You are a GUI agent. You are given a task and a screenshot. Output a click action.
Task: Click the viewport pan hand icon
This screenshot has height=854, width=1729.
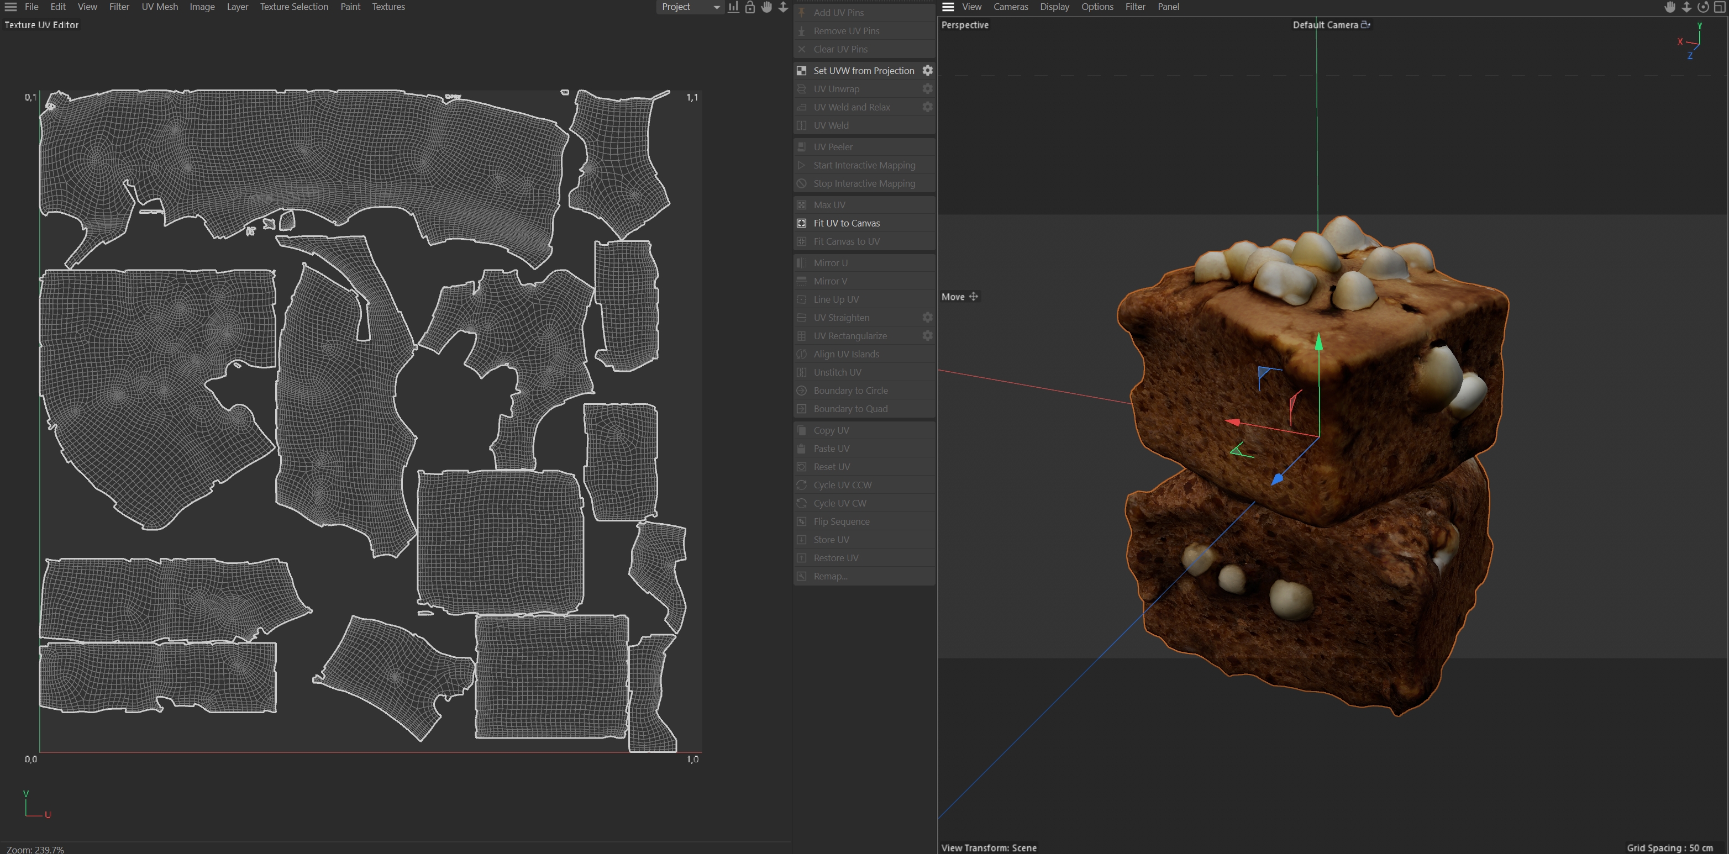coord(1670,7)
